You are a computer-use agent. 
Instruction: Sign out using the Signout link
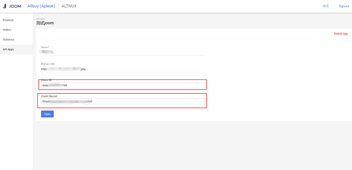pos(344,6)
